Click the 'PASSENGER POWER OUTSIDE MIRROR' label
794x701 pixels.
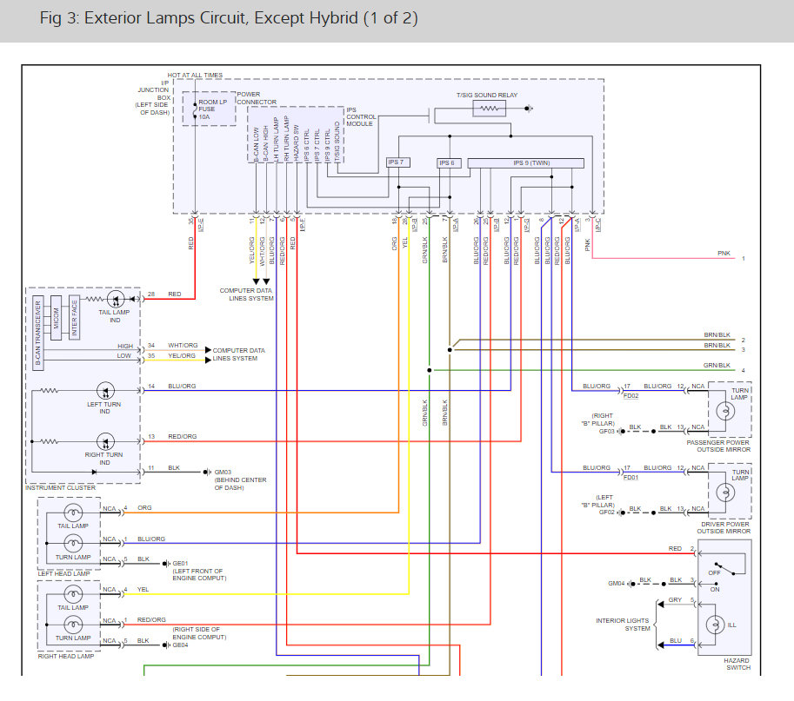pos(718,446)
